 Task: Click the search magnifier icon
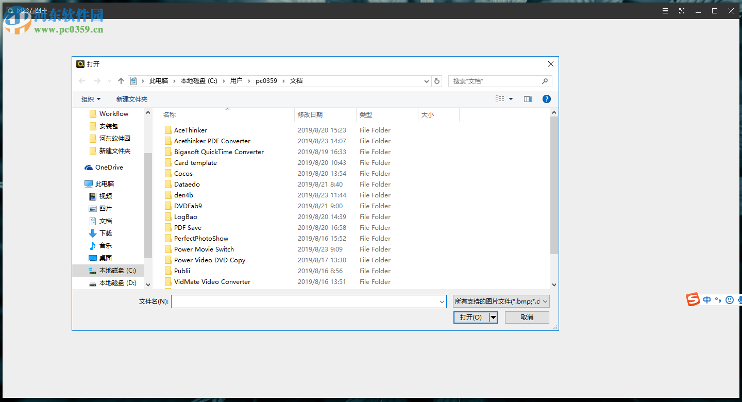point(545,81)
